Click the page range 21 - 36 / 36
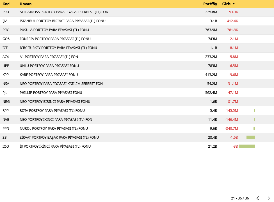 (x=240, y=198)
